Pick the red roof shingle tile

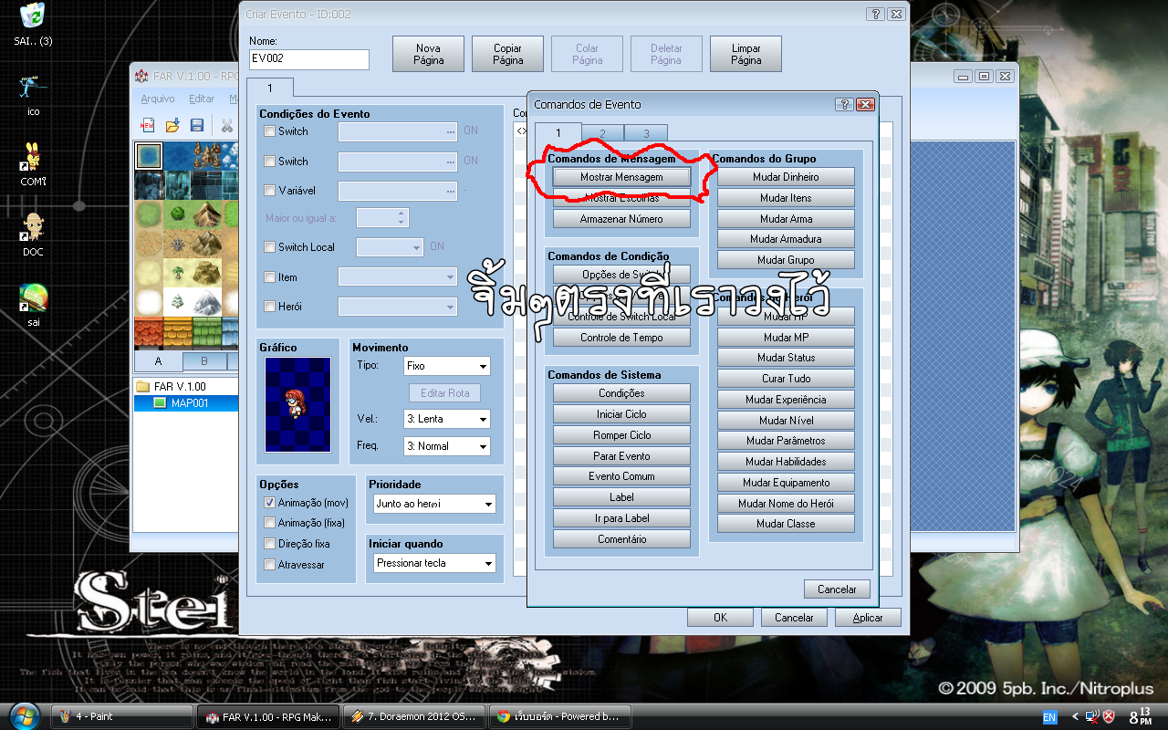(149, 331)
